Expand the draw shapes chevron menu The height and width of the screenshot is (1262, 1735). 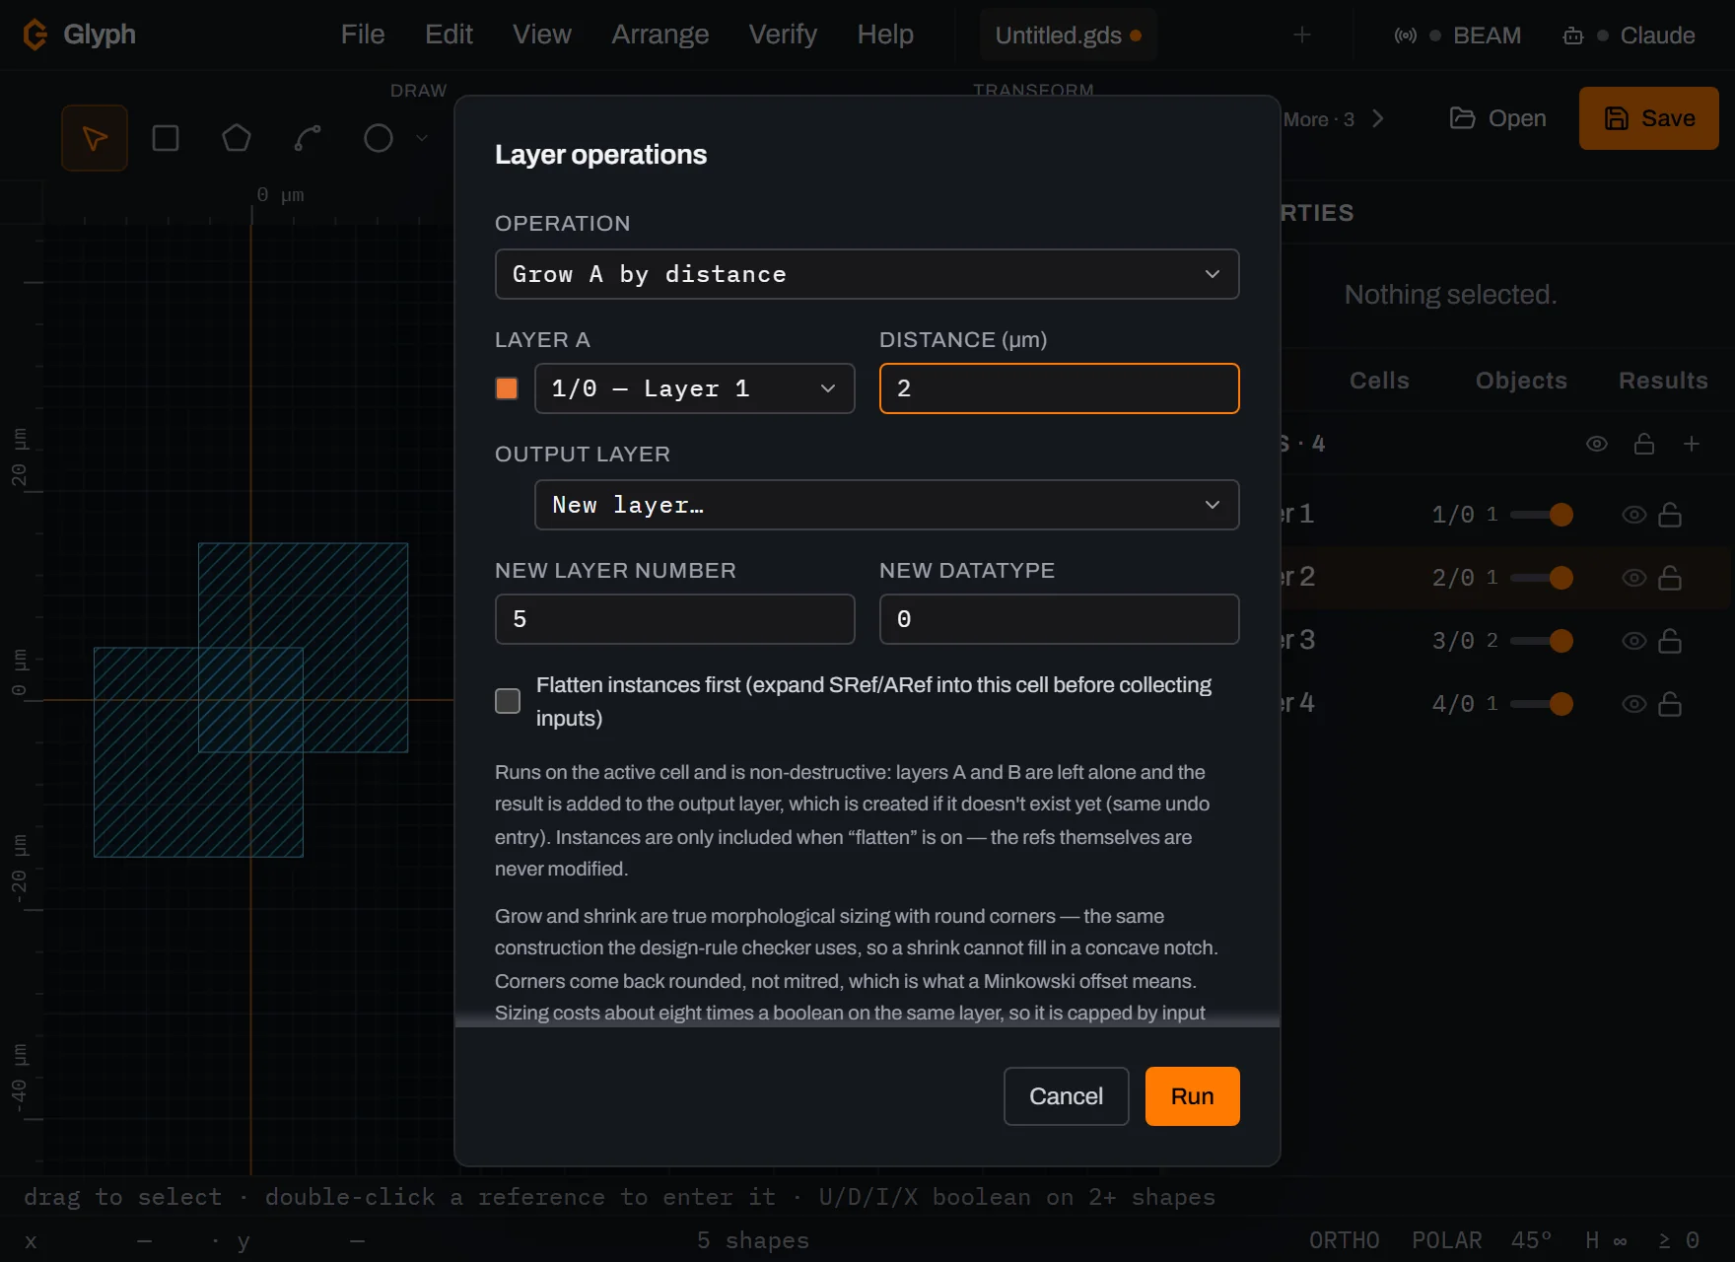click(422, 138)
